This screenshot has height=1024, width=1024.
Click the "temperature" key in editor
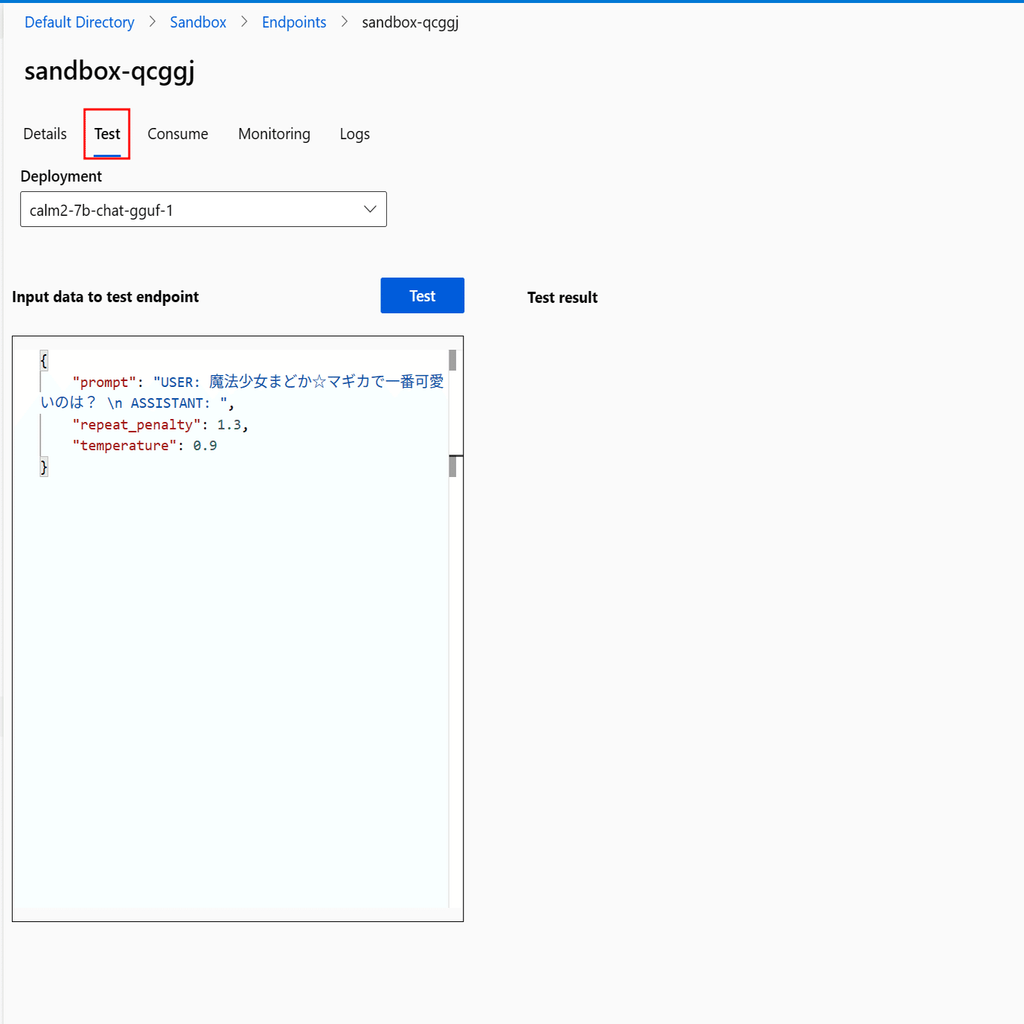tap(124, 446)
